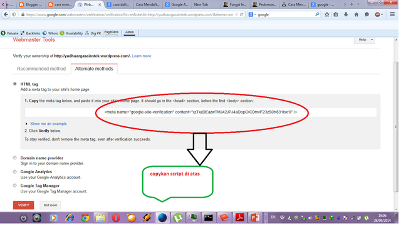This screenshot has height=225, width=401.
Task: Open the media player taskbar icon
Action: coord(53,218)
